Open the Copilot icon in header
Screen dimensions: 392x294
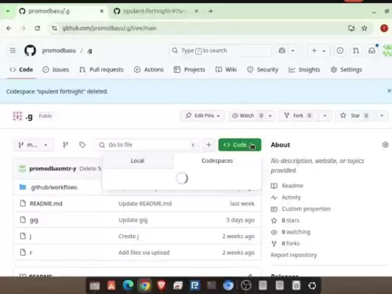(282, 50)
